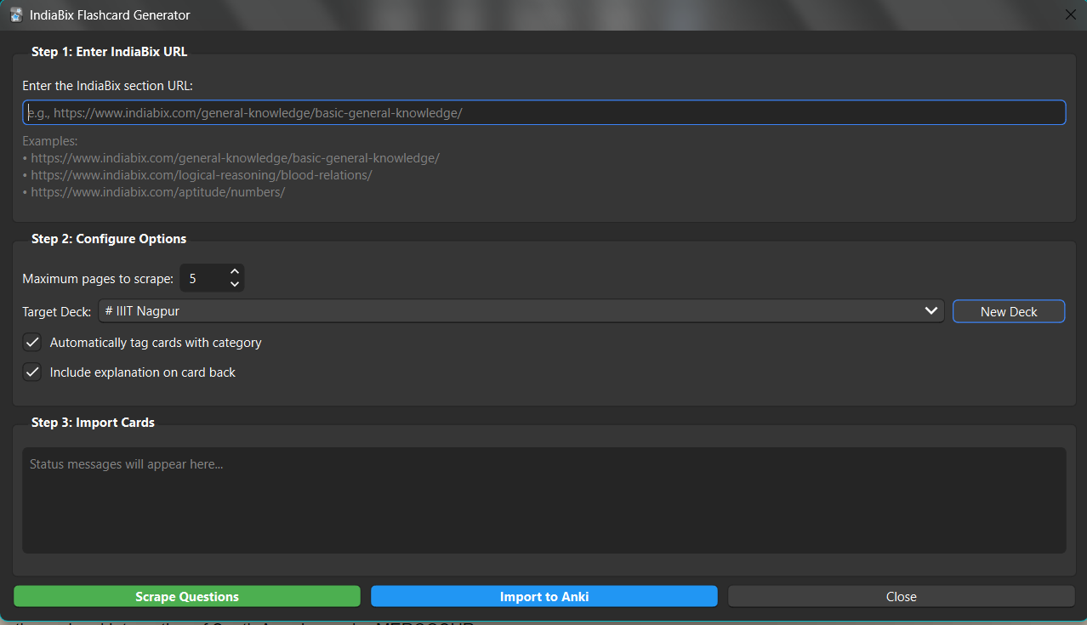Click the 'Step 3: Import Cards' section label
Screen dimensions: 1087x625
click(x=93, y=422)
